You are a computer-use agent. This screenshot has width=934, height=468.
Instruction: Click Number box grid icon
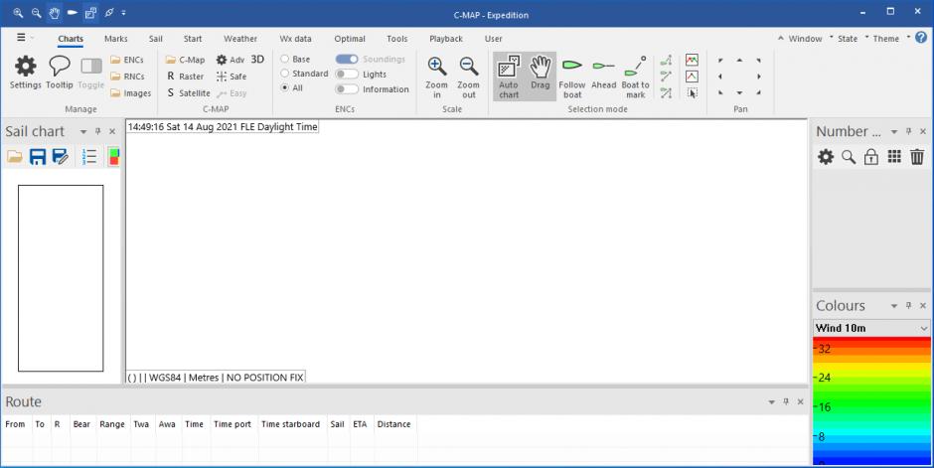(894, 157)
